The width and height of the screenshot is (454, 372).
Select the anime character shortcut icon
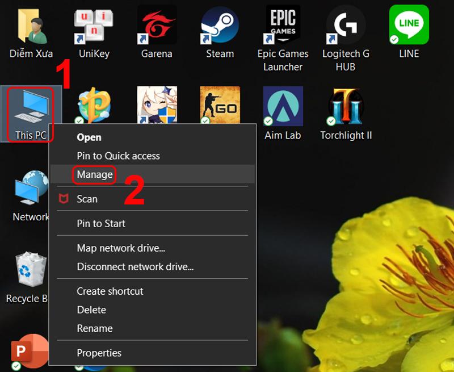(157, 105)
